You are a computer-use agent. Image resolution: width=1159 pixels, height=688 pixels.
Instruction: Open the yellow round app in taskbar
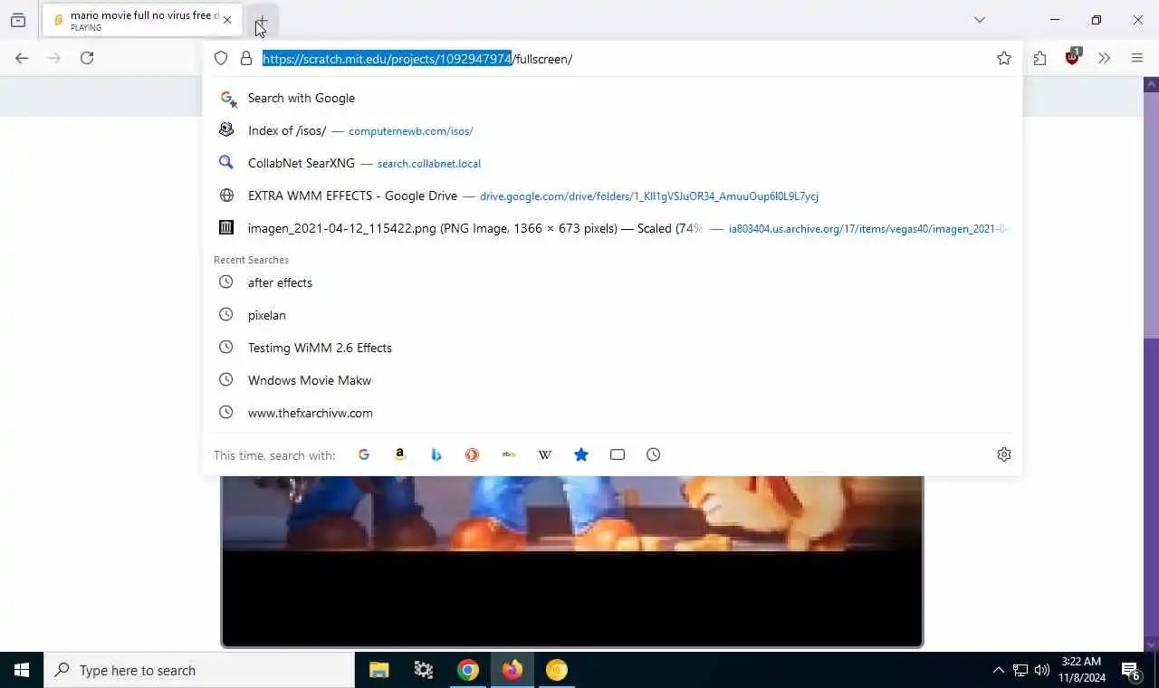click(x=557, y=670)
